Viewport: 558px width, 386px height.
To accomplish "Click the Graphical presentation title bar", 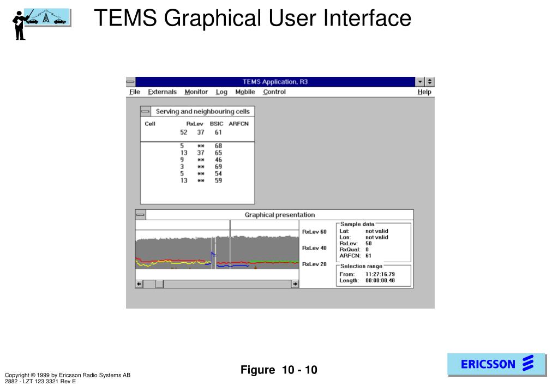I will tap(279, 215).
